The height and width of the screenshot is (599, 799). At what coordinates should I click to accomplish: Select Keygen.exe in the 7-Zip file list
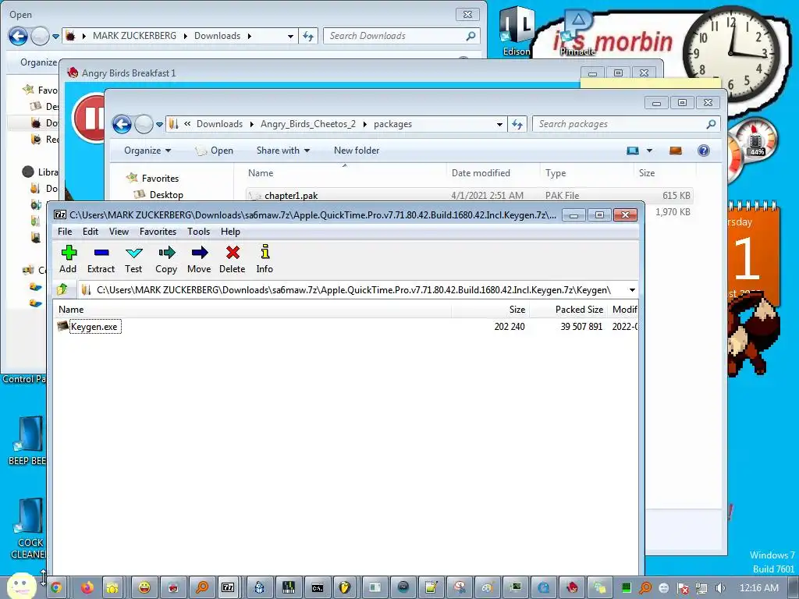coord(94,327)
